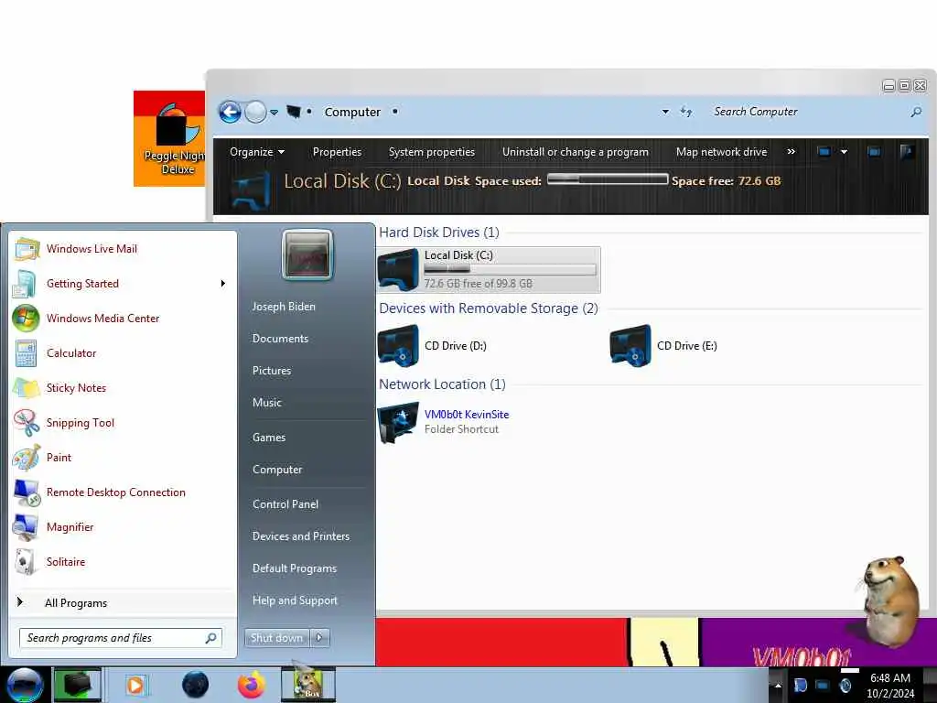Image resolution: width=937 pixels, height=703 pixels.
Task: Choose Uninstall or change a program
Action: 576,152
